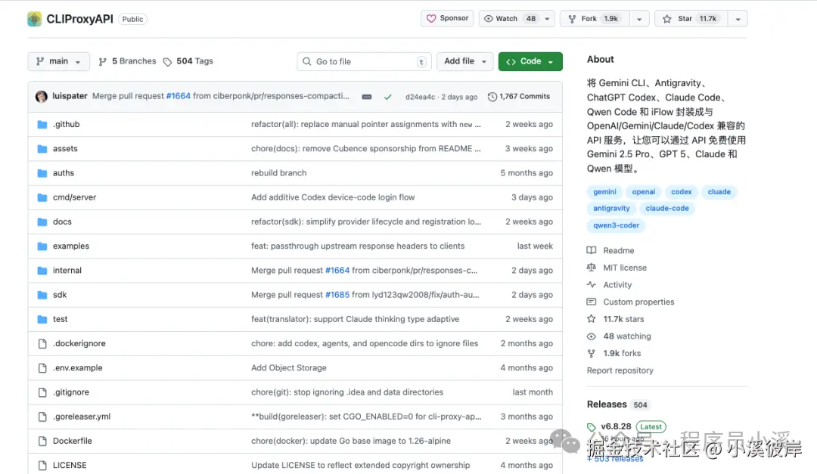
Task: Click the luispater username link
Action: click(70, 96)
